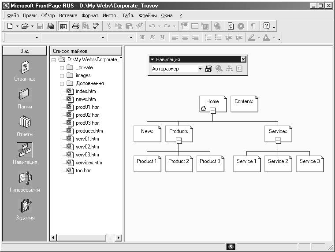Refresh the page with the Refresh icon
The width and height of the screenshot is (335, 252).
click(231, 26)
